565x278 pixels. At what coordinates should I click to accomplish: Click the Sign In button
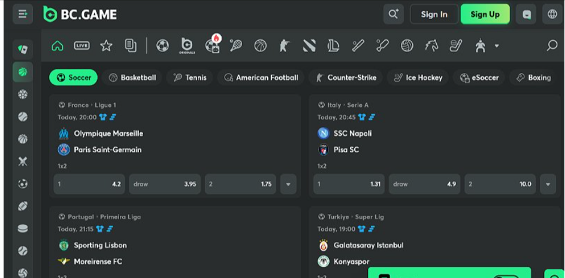(x=434, y=14)
